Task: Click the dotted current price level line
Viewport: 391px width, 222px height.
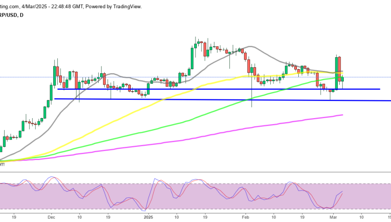Action: click(195, 77)
